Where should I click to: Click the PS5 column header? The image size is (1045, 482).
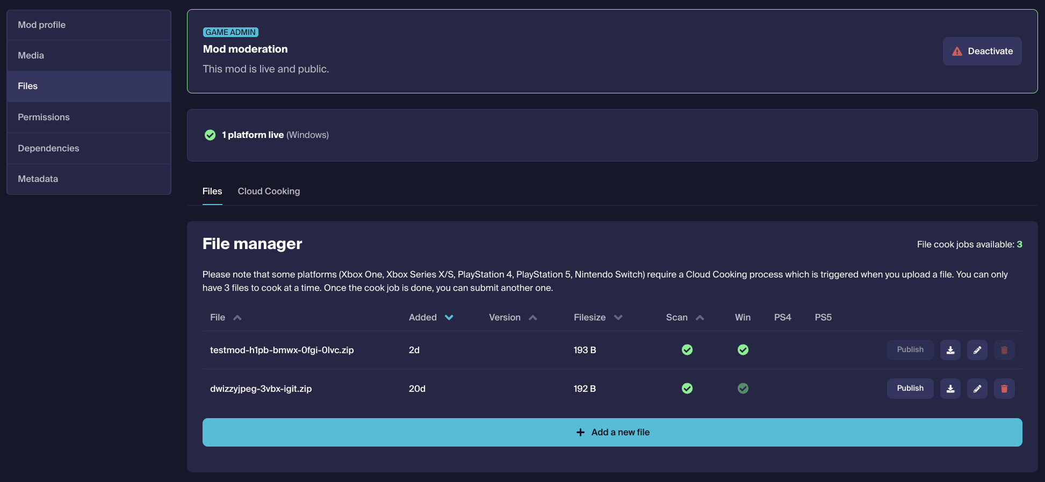click(823, 317)
